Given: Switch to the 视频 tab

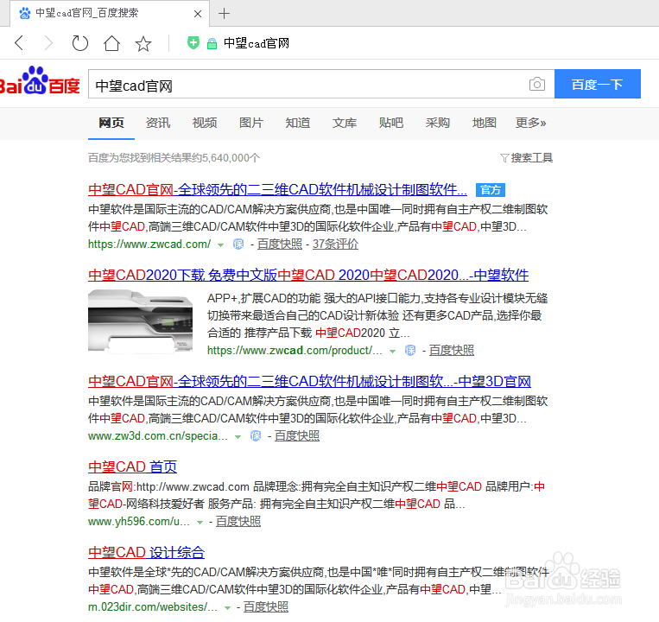Looking at the screenshot, I should click(x=205, y=123).
